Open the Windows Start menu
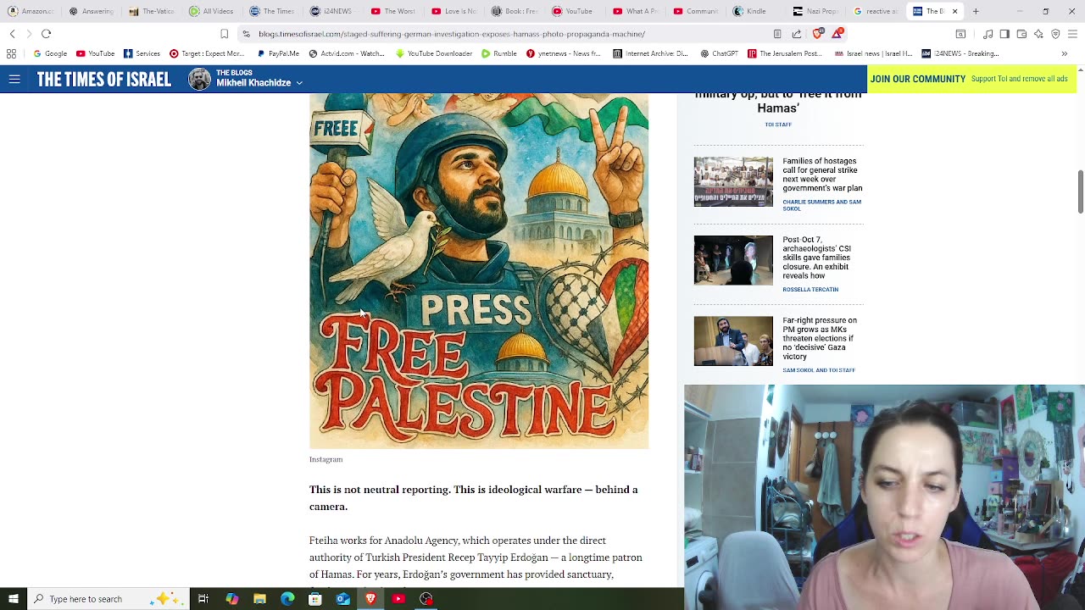Viewport: 1085px width, 610px height. click(x=13, y=599)
